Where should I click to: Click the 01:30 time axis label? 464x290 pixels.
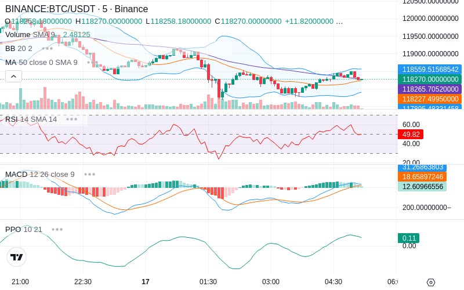point(208,282)
